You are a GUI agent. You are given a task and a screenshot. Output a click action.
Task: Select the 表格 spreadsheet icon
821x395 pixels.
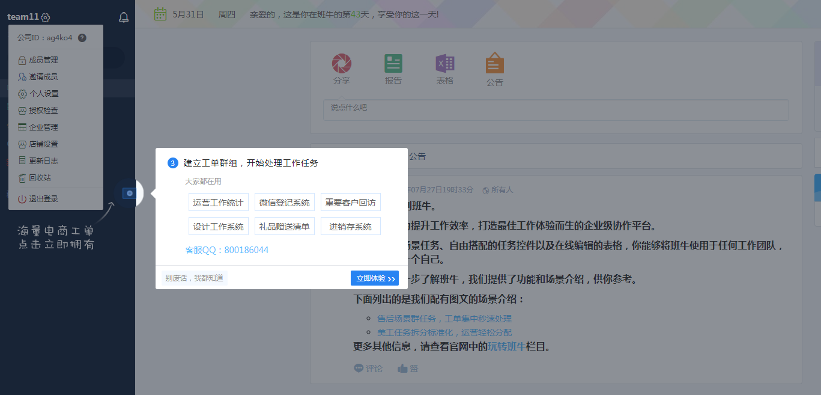445,64
